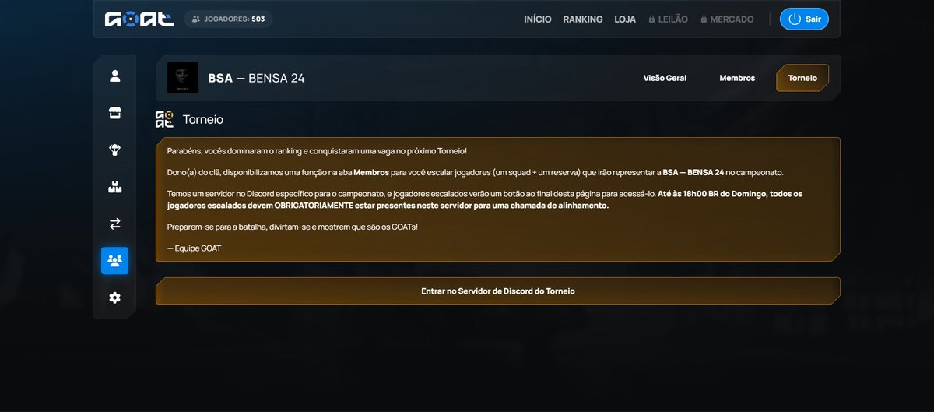Open the airdrop parachute sidebar icon
Image resolution: width=934 pixels, height=412 pixels.
coord(115,150)
